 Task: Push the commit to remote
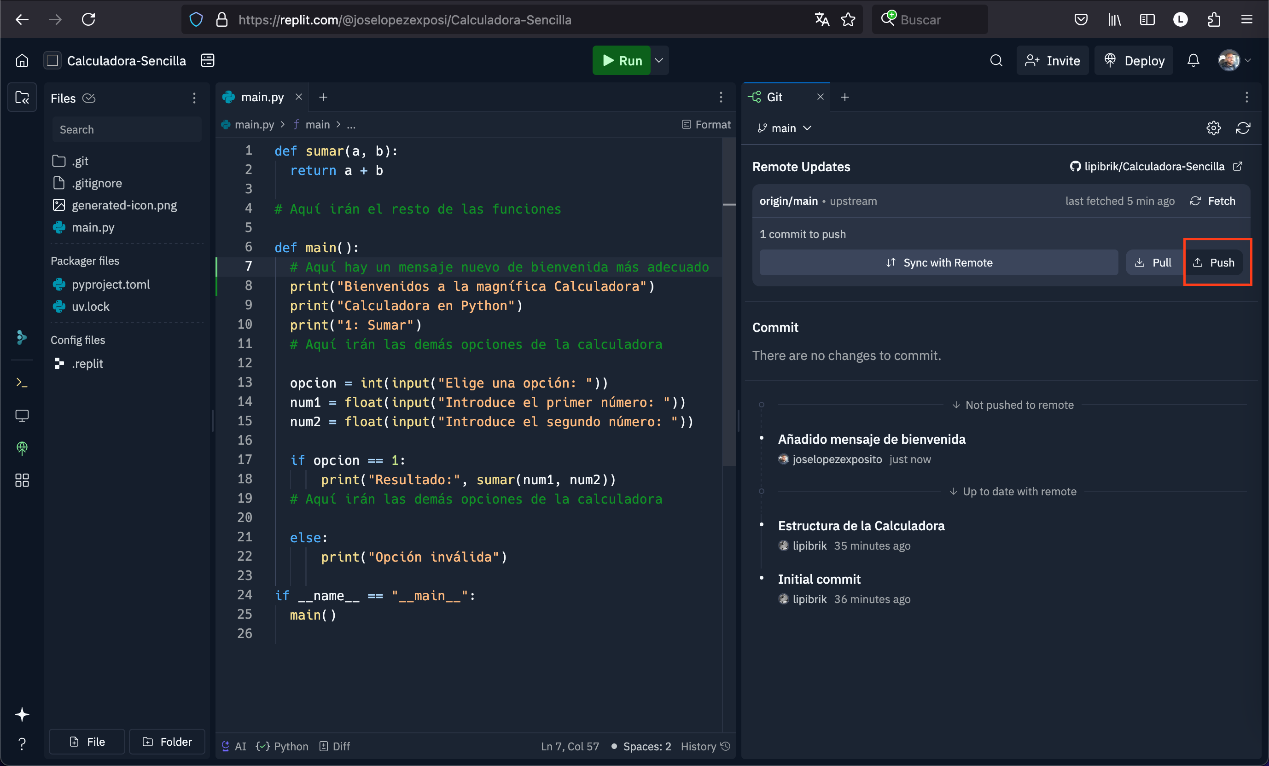tap(1214, 262)
